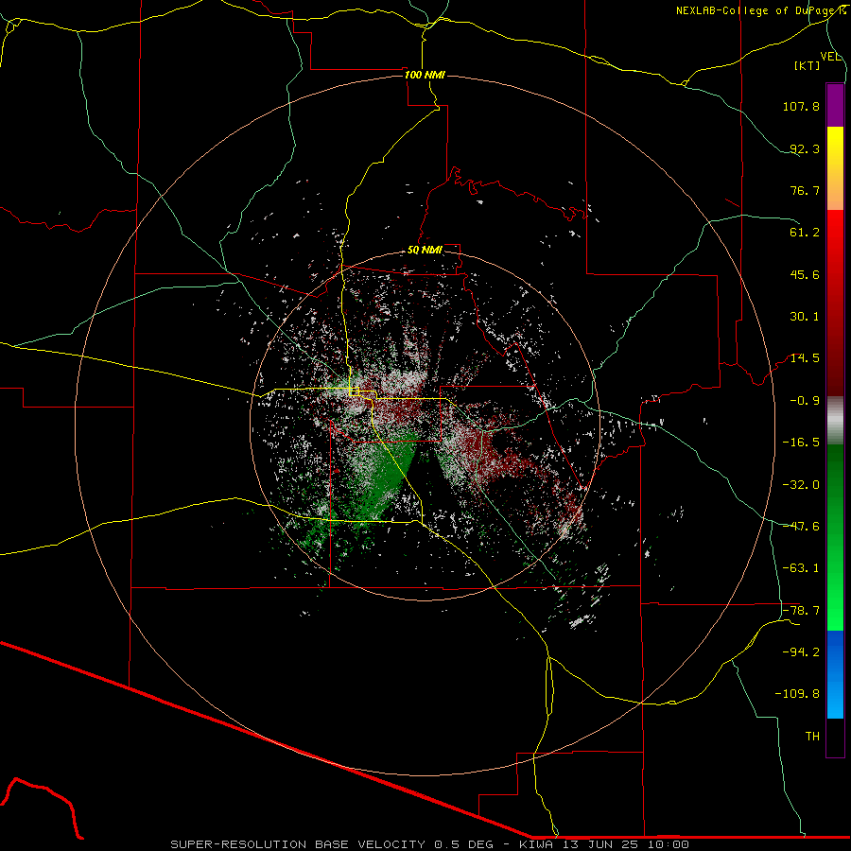Click the 30.1 velocity scale value
851x851 pixels.
pyautogui.click(x=805, y=317)
